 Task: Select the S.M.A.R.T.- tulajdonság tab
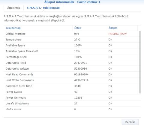43,8
